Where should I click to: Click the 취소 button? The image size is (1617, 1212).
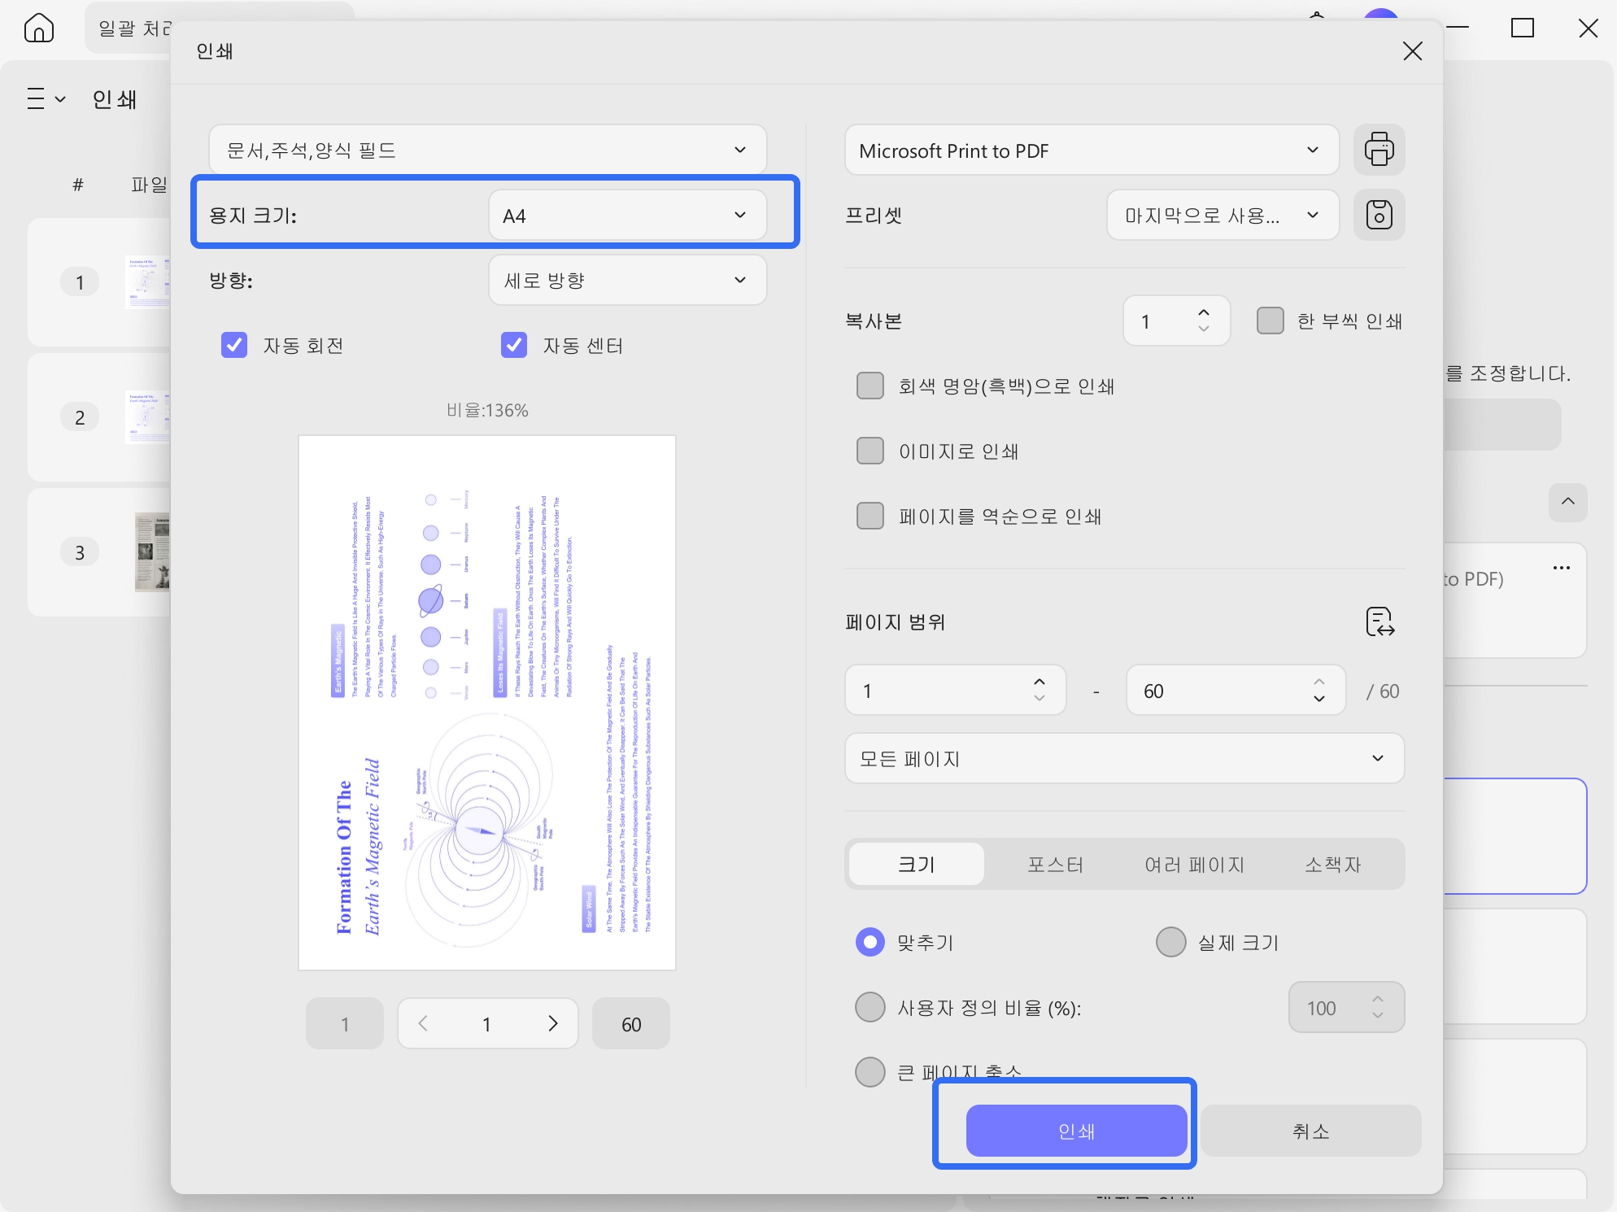[x=1311, y=1131]
